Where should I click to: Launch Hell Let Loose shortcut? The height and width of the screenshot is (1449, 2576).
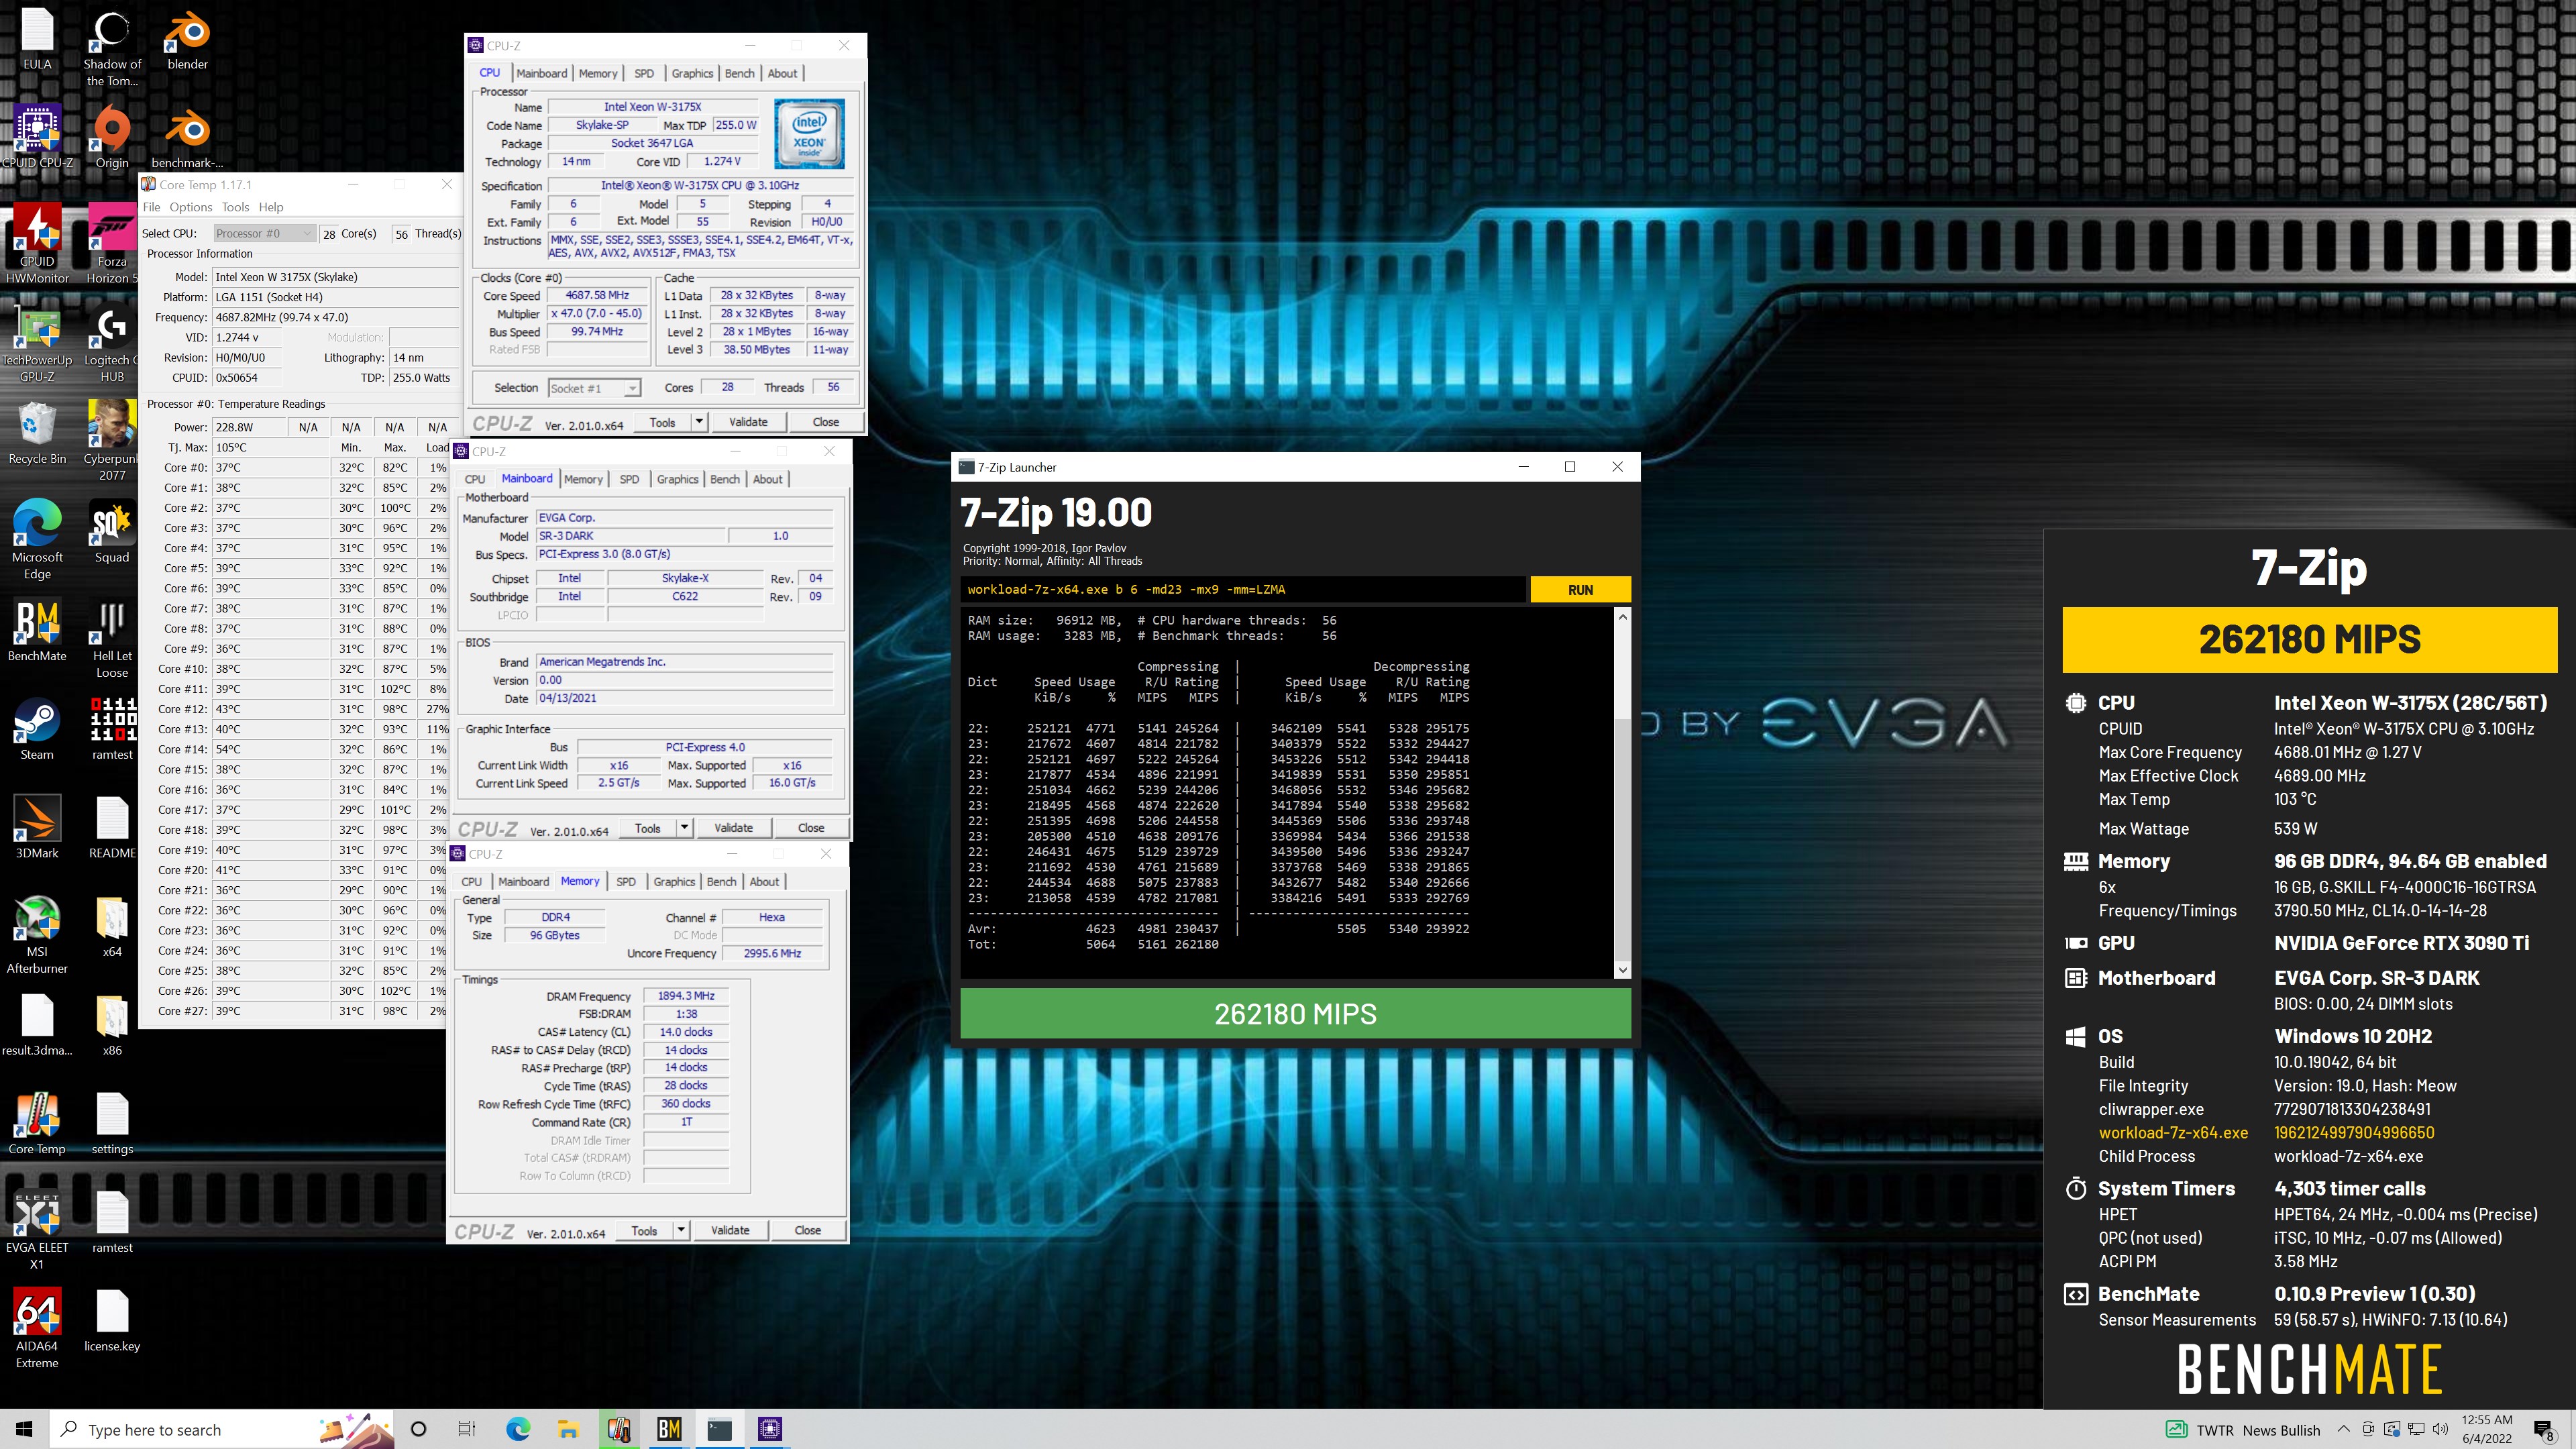[x=112, y=638]
